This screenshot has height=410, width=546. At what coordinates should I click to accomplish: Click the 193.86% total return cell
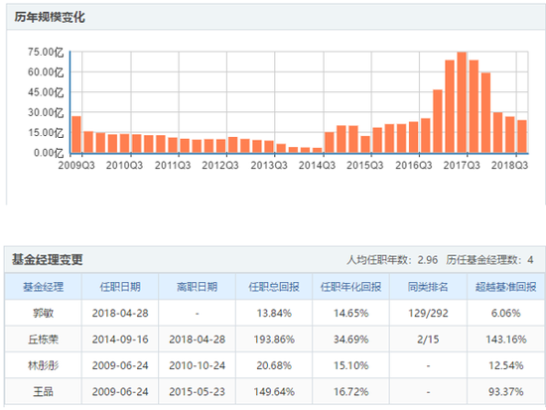[274, 340]
